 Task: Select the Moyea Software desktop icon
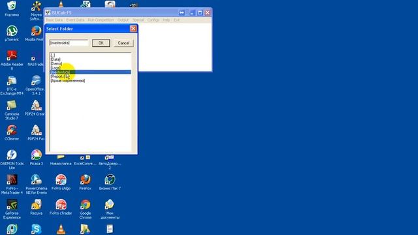(x=36, y=10)
